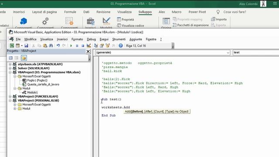Open the Inserisci menu in VBA editor
Screen dimensions: 279x157
click(62, 39)
